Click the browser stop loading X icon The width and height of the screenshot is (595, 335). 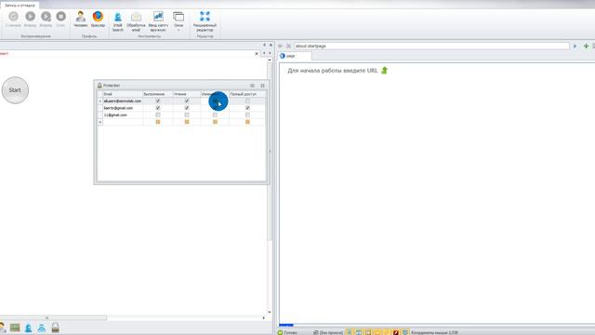288,46
